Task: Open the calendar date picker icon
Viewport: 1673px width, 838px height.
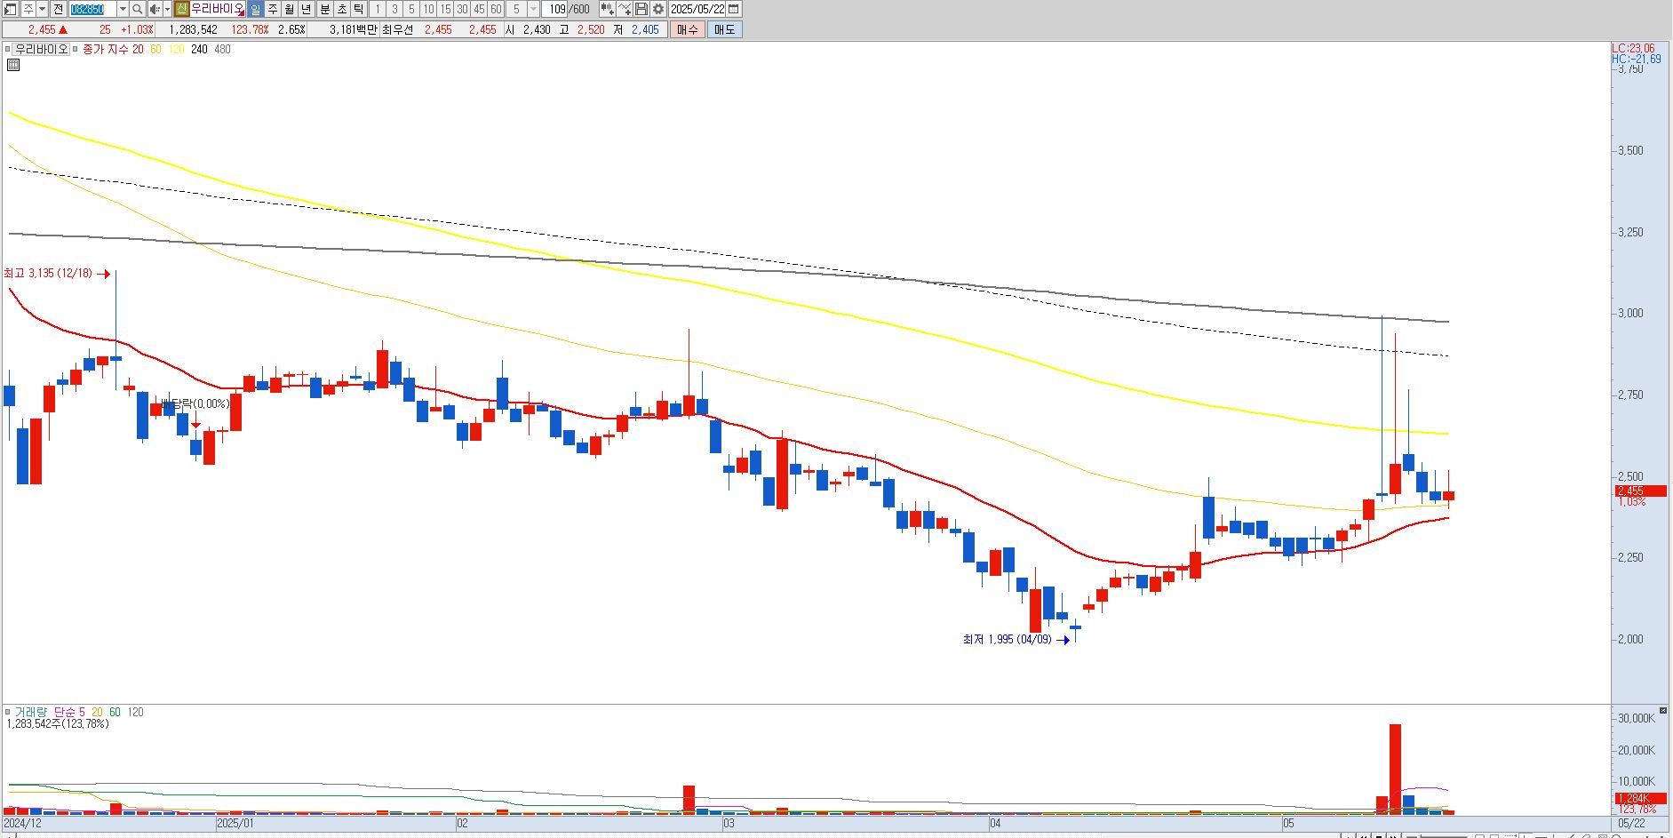Action: [x=734, y=9]
